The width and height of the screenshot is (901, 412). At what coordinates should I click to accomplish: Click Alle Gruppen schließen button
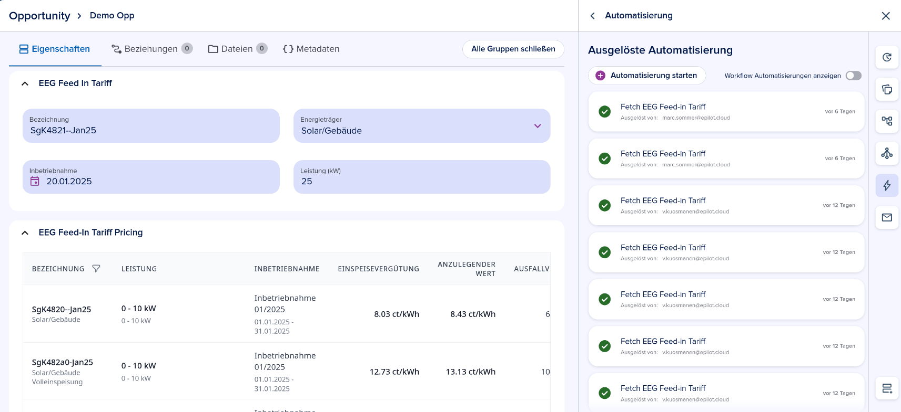[x=513, y=49]
